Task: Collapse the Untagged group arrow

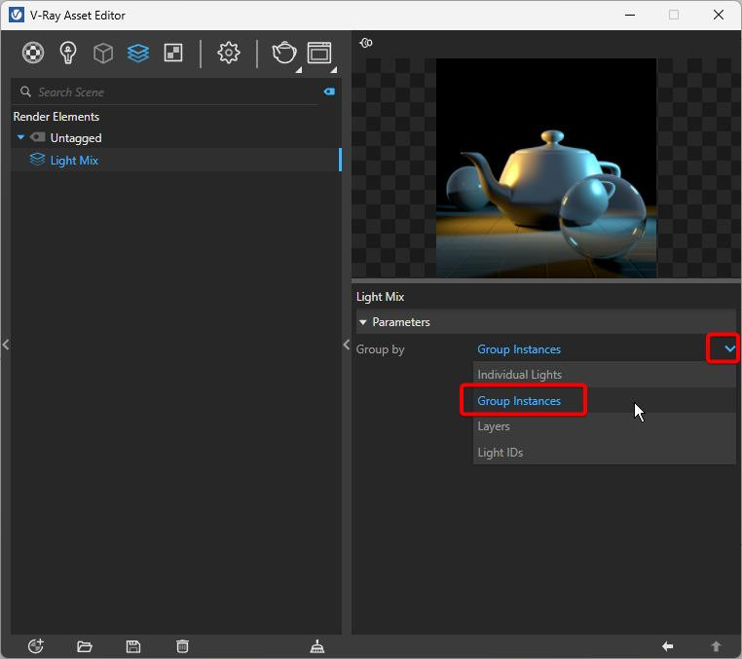Action: coord(20,137)
